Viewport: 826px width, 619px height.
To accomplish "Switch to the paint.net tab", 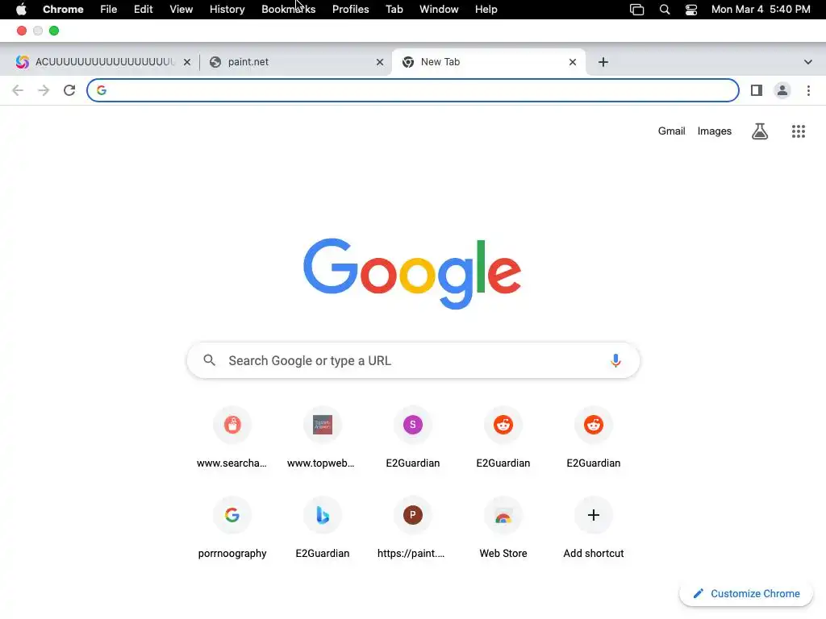I will point(295,62).
